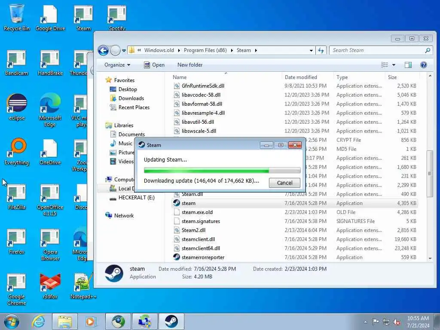Click the Explorer Back navigation arrow

click(103, 51)
